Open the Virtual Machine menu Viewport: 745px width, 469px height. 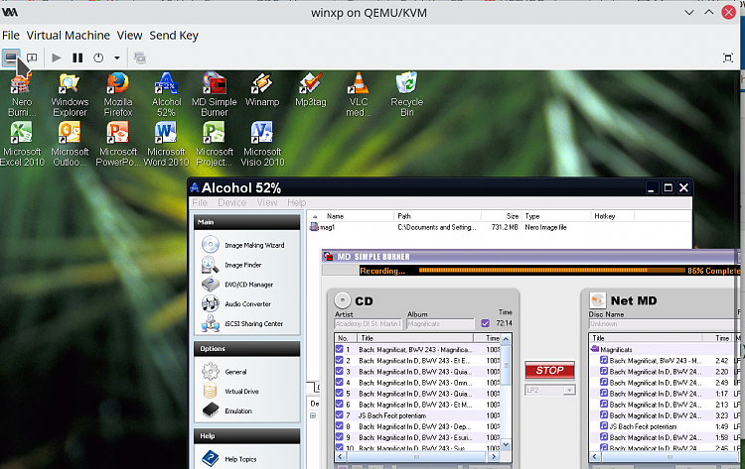pyautogui.click(x=68, y=36)
